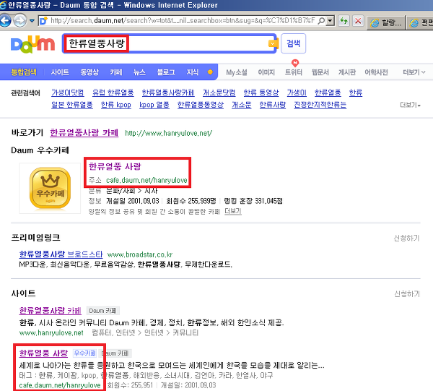Expand the address bar history dropdown

(x=331, y=21)
